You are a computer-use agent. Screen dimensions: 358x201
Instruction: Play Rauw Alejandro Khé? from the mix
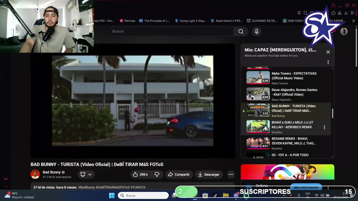point(286,94)
